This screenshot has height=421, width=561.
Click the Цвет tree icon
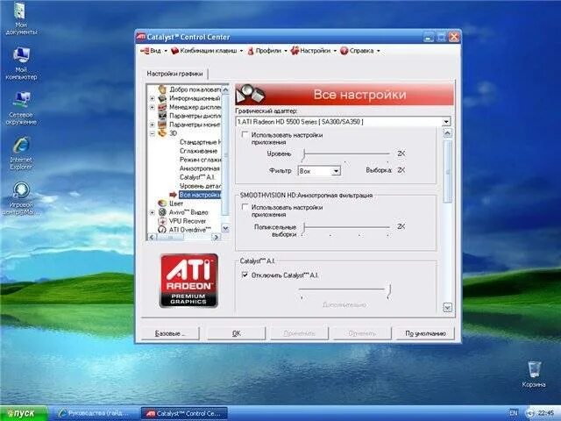[162, 203]
